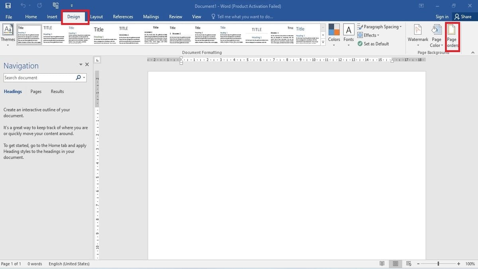Switch to the Home tab
Screen dimensions: 478x269
(x=31, y=17)
